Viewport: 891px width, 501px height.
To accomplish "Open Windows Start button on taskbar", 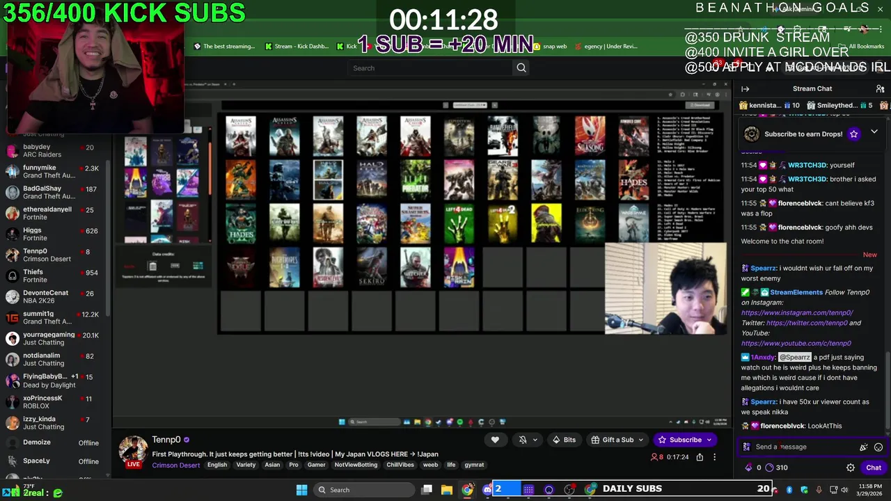I will (301, 490).
